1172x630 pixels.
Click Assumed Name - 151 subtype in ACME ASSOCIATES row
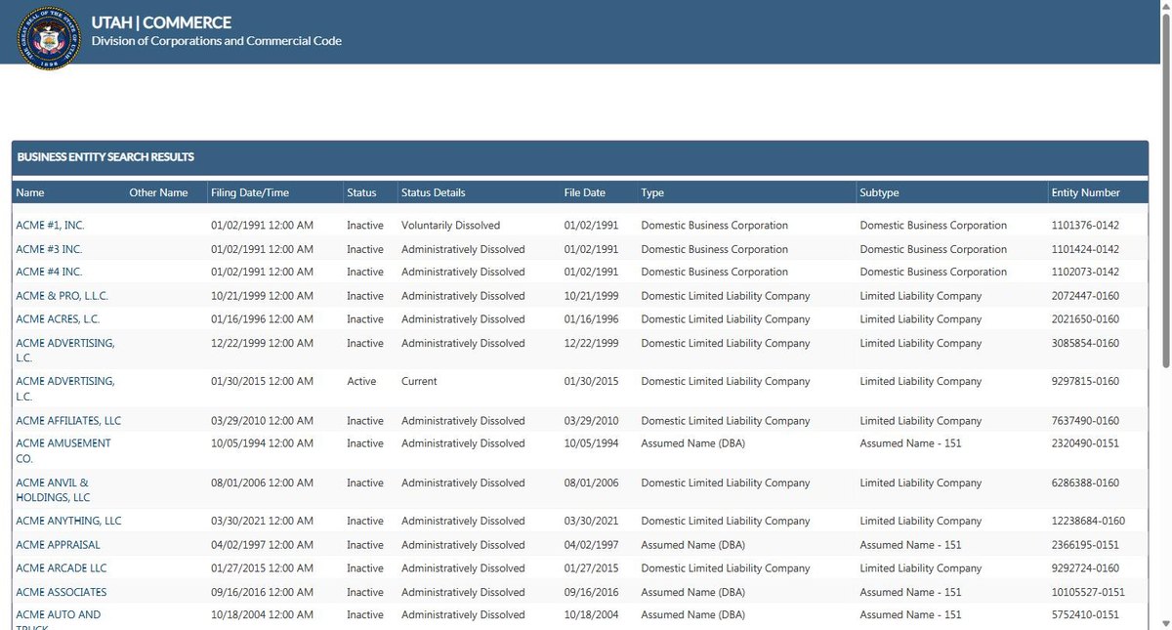click(x=910, y=592)
